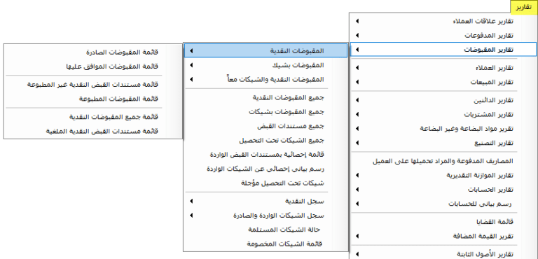Choose جميع المقبوضات النقدية report
Image resolution: width=538 pixels, height=259 pixels.
point(266,98)
